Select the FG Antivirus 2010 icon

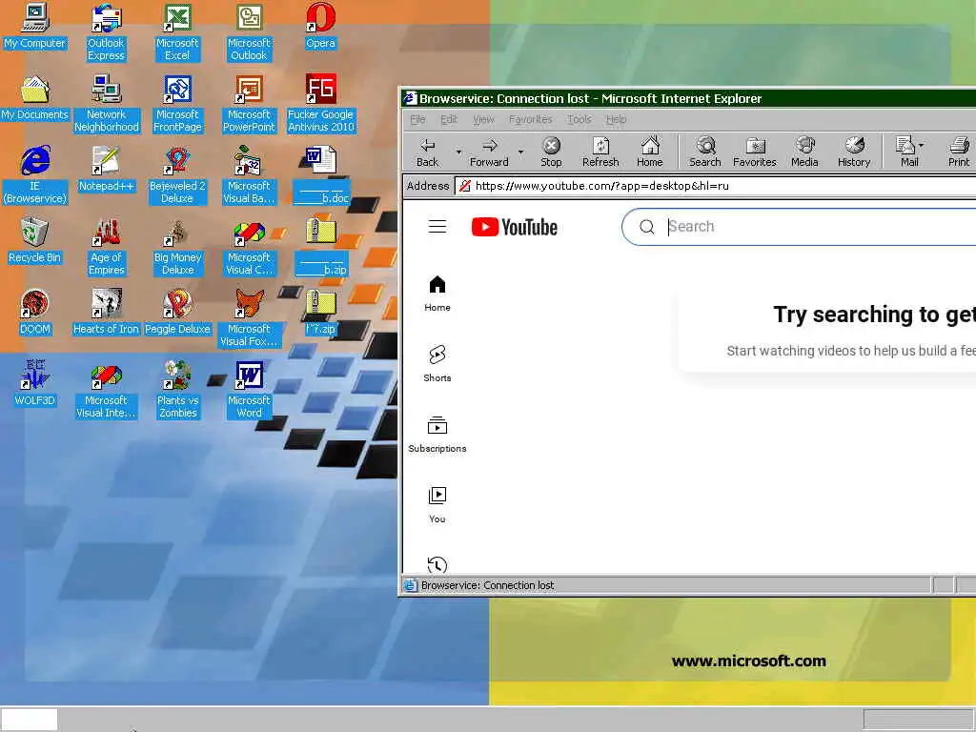point(320,104)
